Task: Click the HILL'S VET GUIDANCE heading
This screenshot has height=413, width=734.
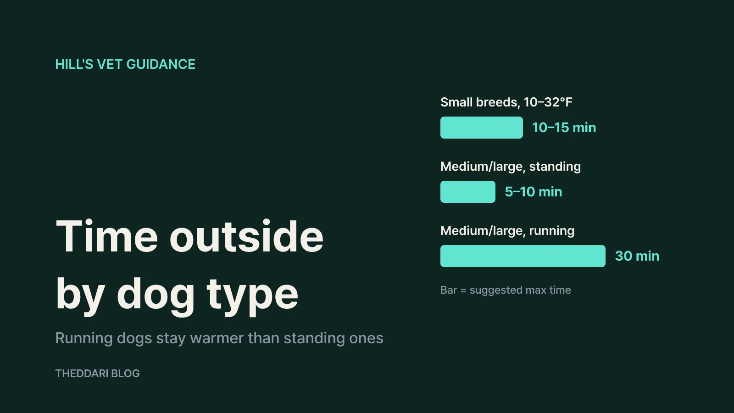Action: tap(125, 64)
